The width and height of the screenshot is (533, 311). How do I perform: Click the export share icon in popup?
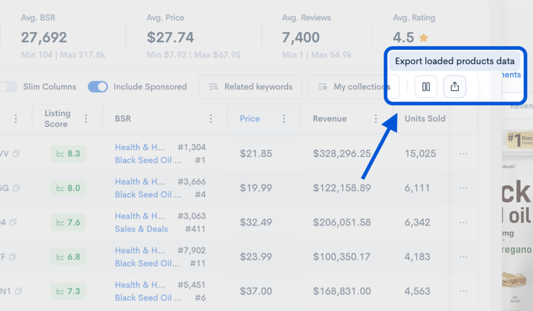coord(454,87)
